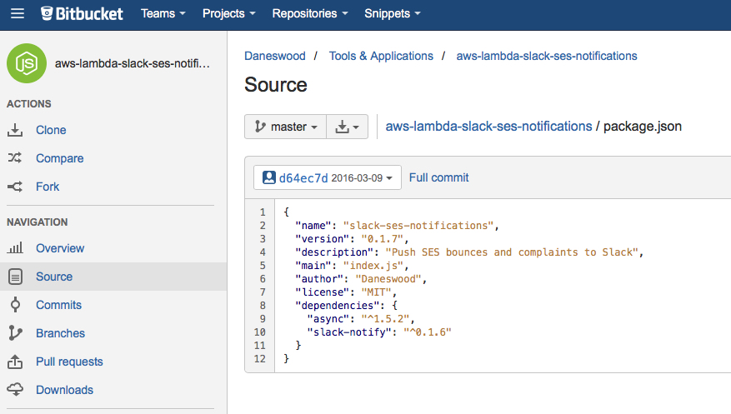731x414 pixels.
Task: Click the Node.js repository avatar
Action: pos(27,63)
